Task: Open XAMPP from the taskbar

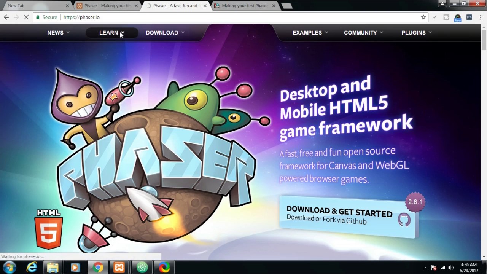Action: 119,268
